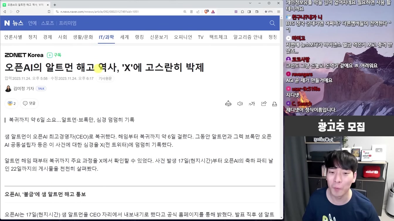Select the 랭킹 tab

pyautogui.click(x=139, y=37)
